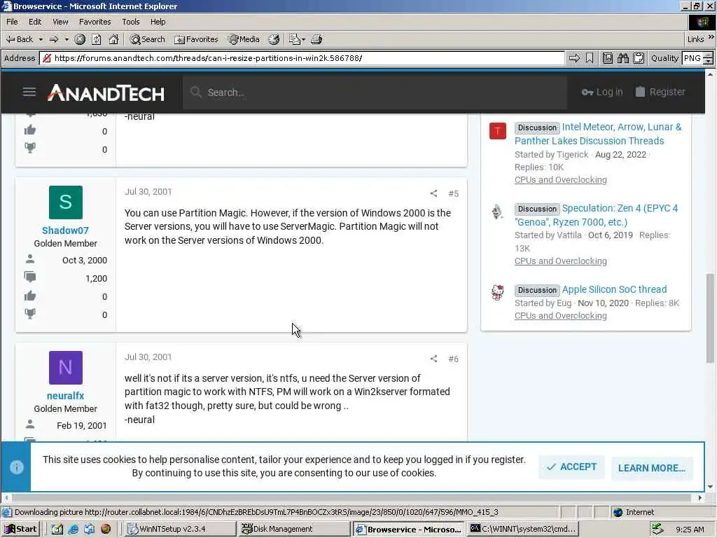Viewport: 717px width, 538px height.
Task: Open the Forward history dropdown arrow
Action: tap(67, 39)
